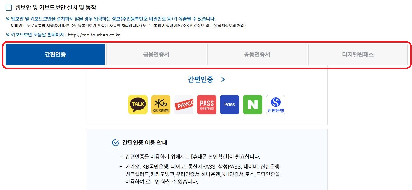412x190 pixels.
Task: Click the checkmark icon beside 간편인증 이용 안내
Action: (x=115, y=143)
